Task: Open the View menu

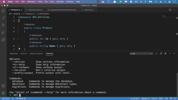Action: tap(40, 2)
